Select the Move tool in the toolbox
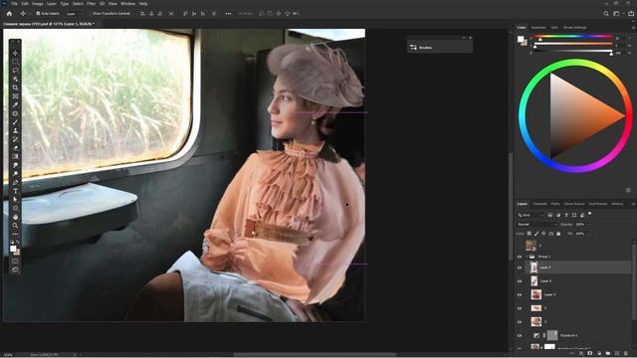 click(15, 53)
